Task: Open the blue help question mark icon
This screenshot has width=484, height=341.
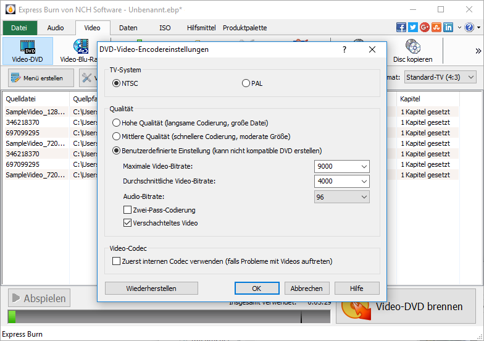Action: point(469,27)
